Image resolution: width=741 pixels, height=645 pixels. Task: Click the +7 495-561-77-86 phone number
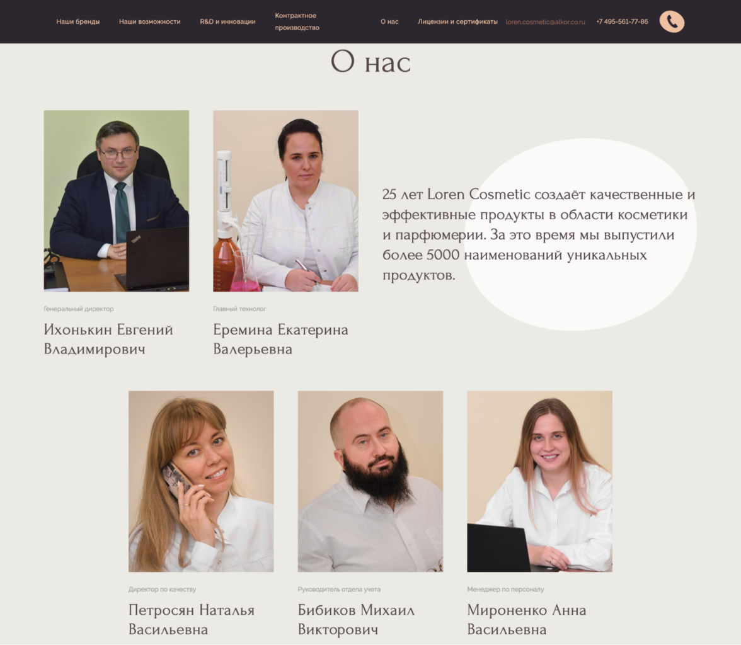click(623, 22)
